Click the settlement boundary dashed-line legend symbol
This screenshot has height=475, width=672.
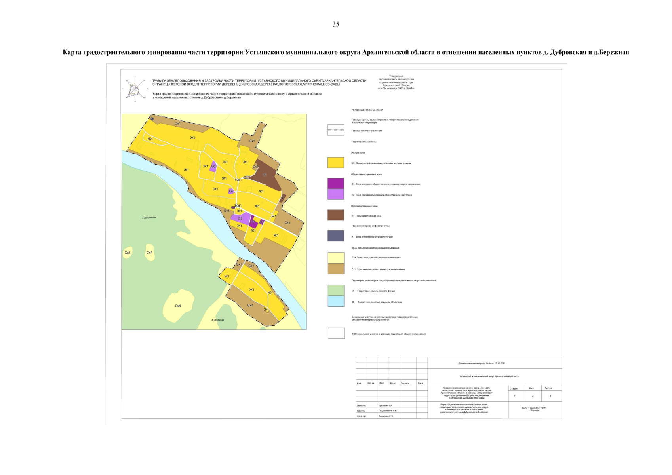click(x=335, y=130)
